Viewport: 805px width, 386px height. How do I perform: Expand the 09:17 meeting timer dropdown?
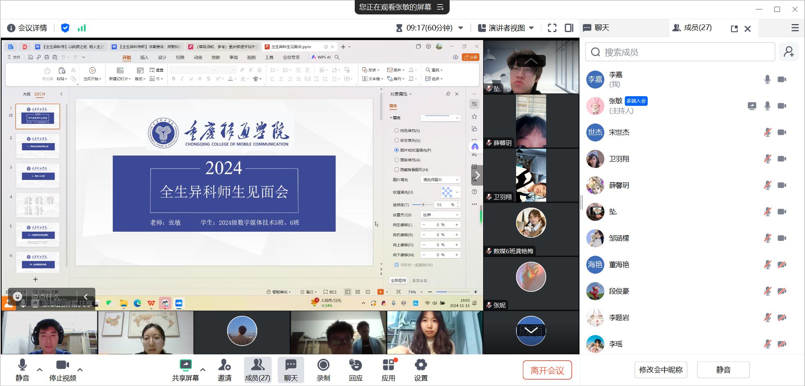tap(461, 28)
